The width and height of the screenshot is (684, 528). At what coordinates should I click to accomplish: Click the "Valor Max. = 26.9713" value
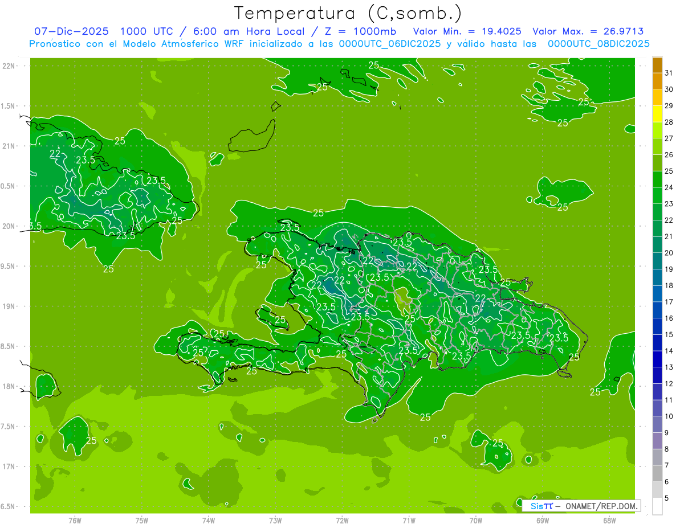(588, 31)
